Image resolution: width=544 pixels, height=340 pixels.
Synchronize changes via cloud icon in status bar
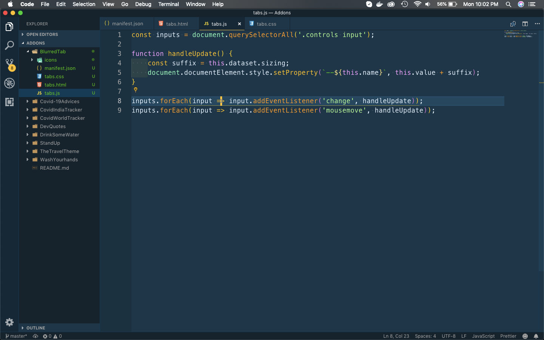[x=36, y=336]
